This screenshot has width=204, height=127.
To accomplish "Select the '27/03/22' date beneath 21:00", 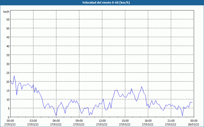I will [171, 124].
